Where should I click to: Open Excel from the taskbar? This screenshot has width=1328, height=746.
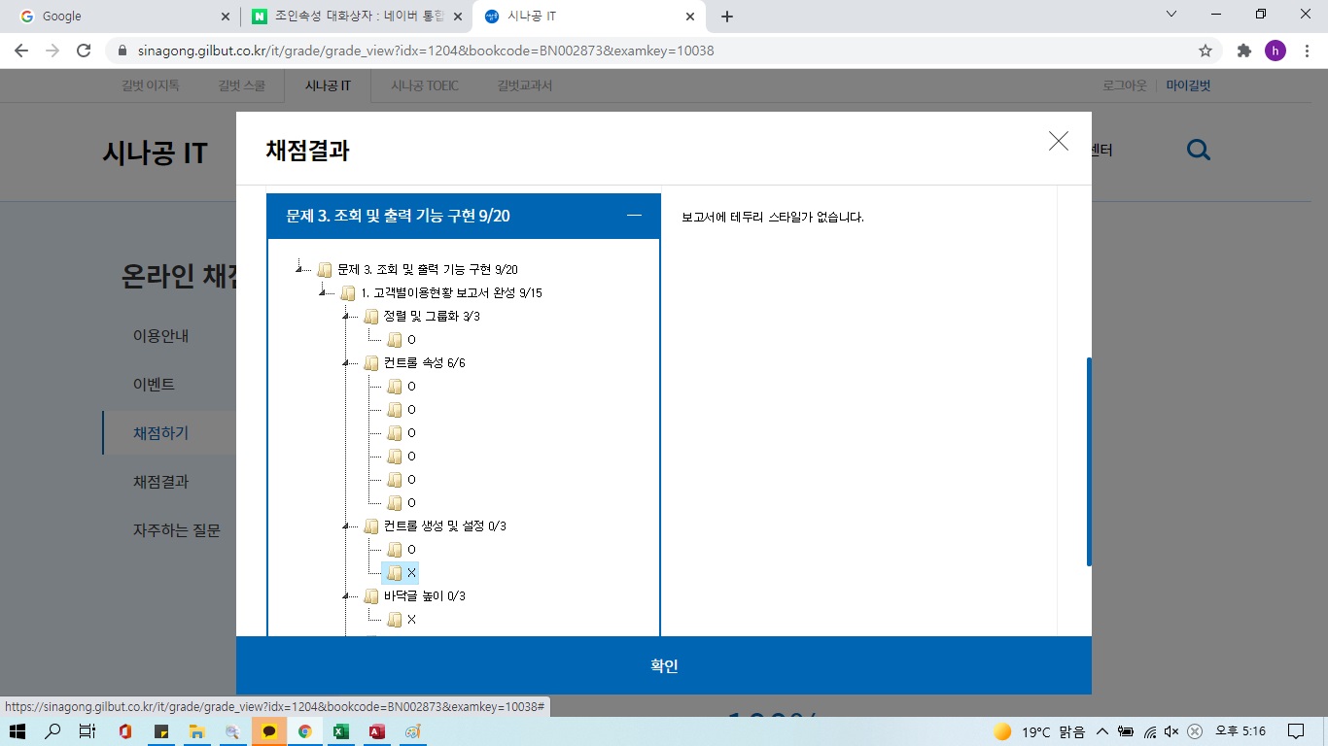340,731
